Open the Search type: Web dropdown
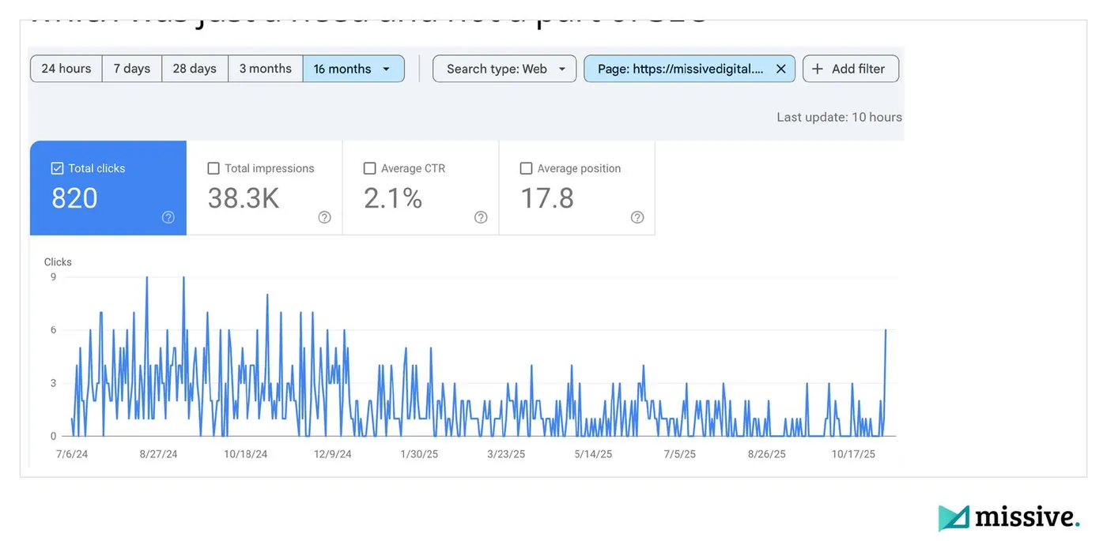Viewport: 1107px width, 541px height. coord(504,69)
